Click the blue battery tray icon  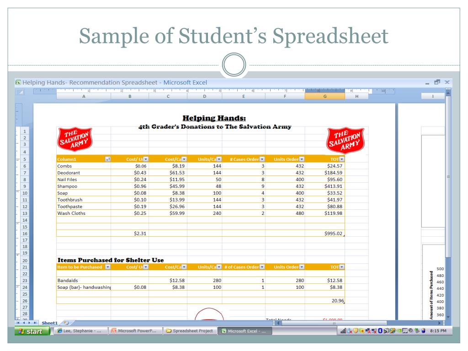[423, 331]
